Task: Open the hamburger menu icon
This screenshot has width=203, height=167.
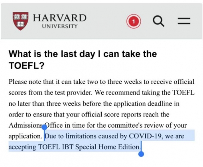Action: tap(184, 21)
